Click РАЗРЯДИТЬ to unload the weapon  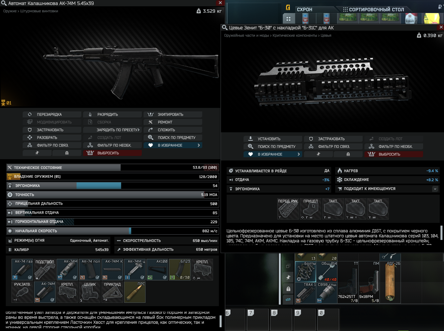(112, 114)
